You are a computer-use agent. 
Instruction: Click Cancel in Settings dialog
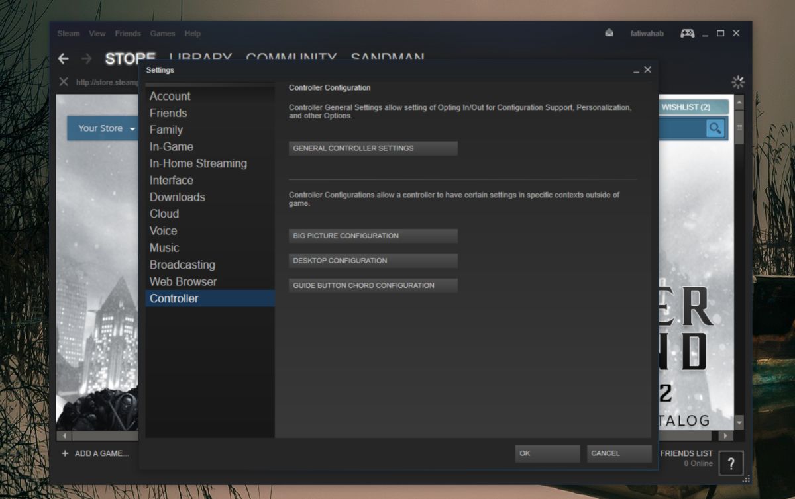click(x=619, y=453)
